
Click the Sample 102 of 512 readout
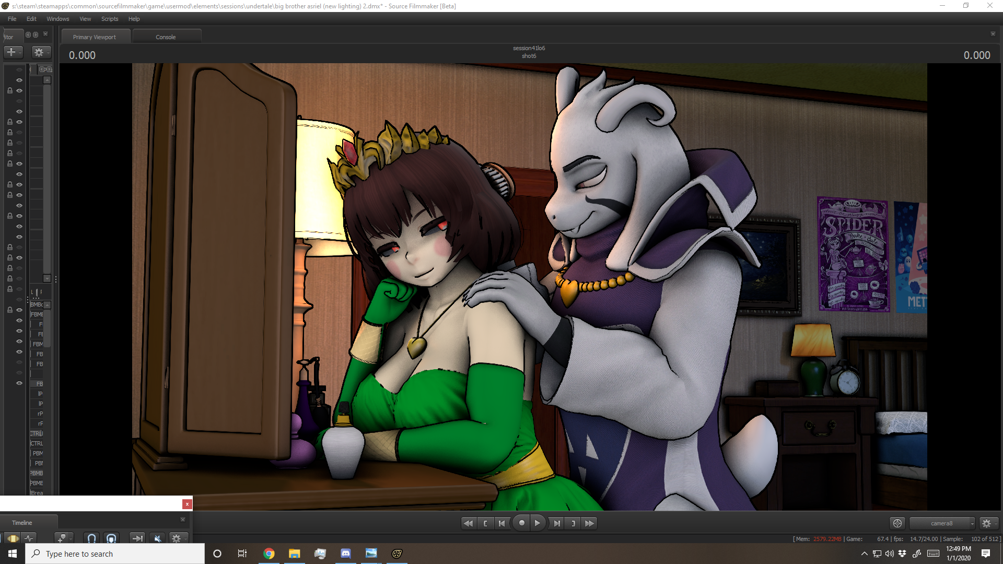(971, 539)
